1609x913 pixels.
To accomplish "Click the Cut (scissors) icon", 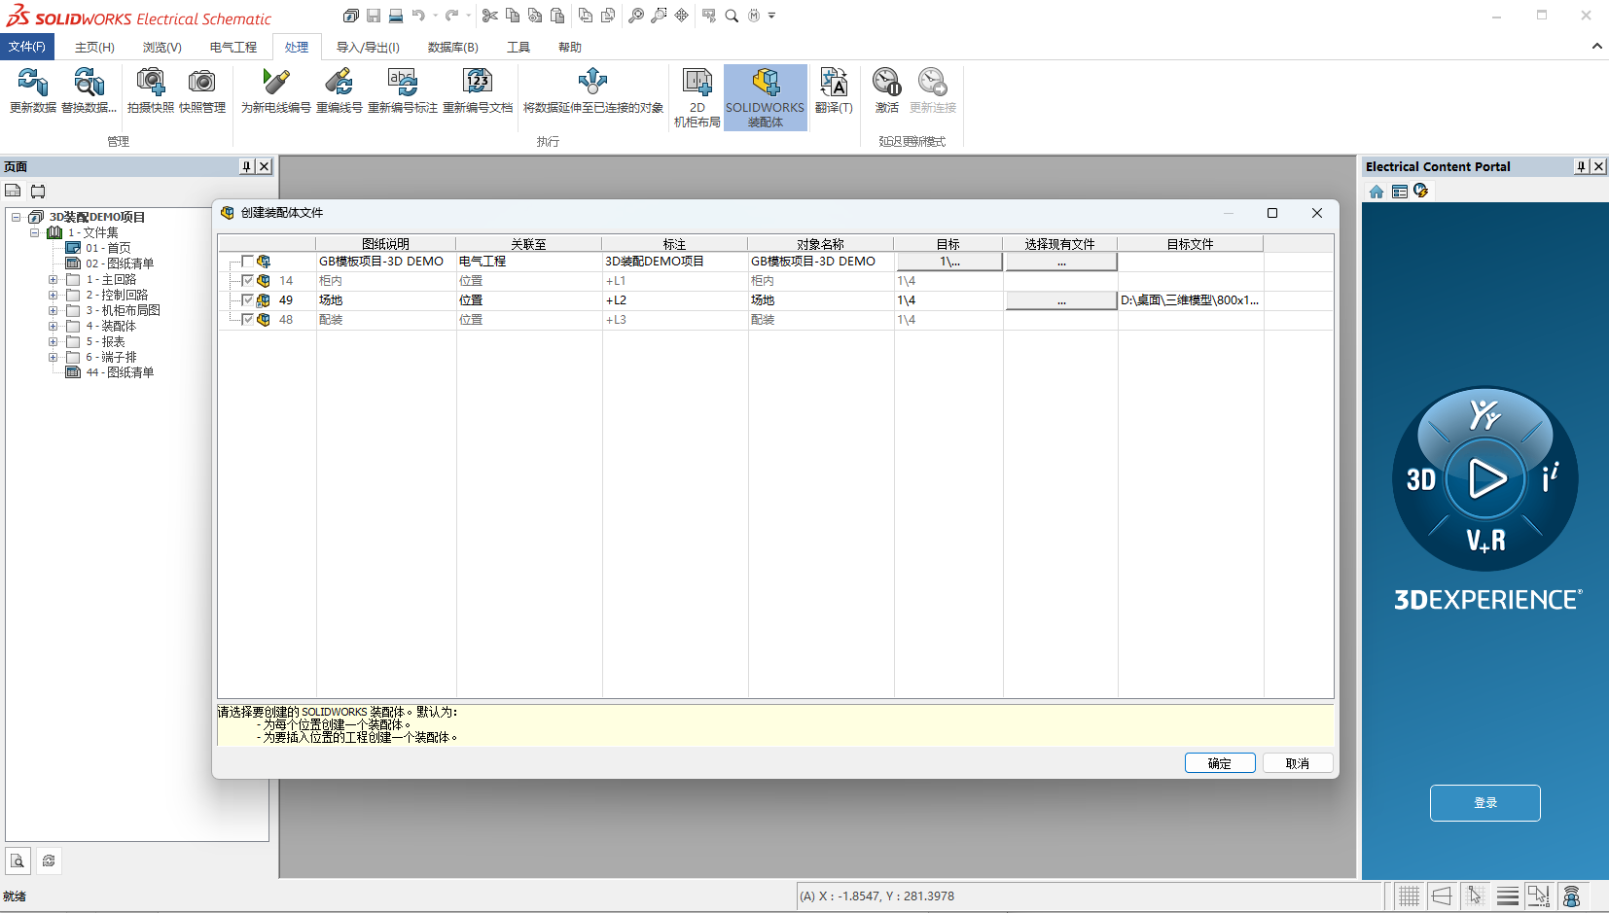I will pos(490,16).
